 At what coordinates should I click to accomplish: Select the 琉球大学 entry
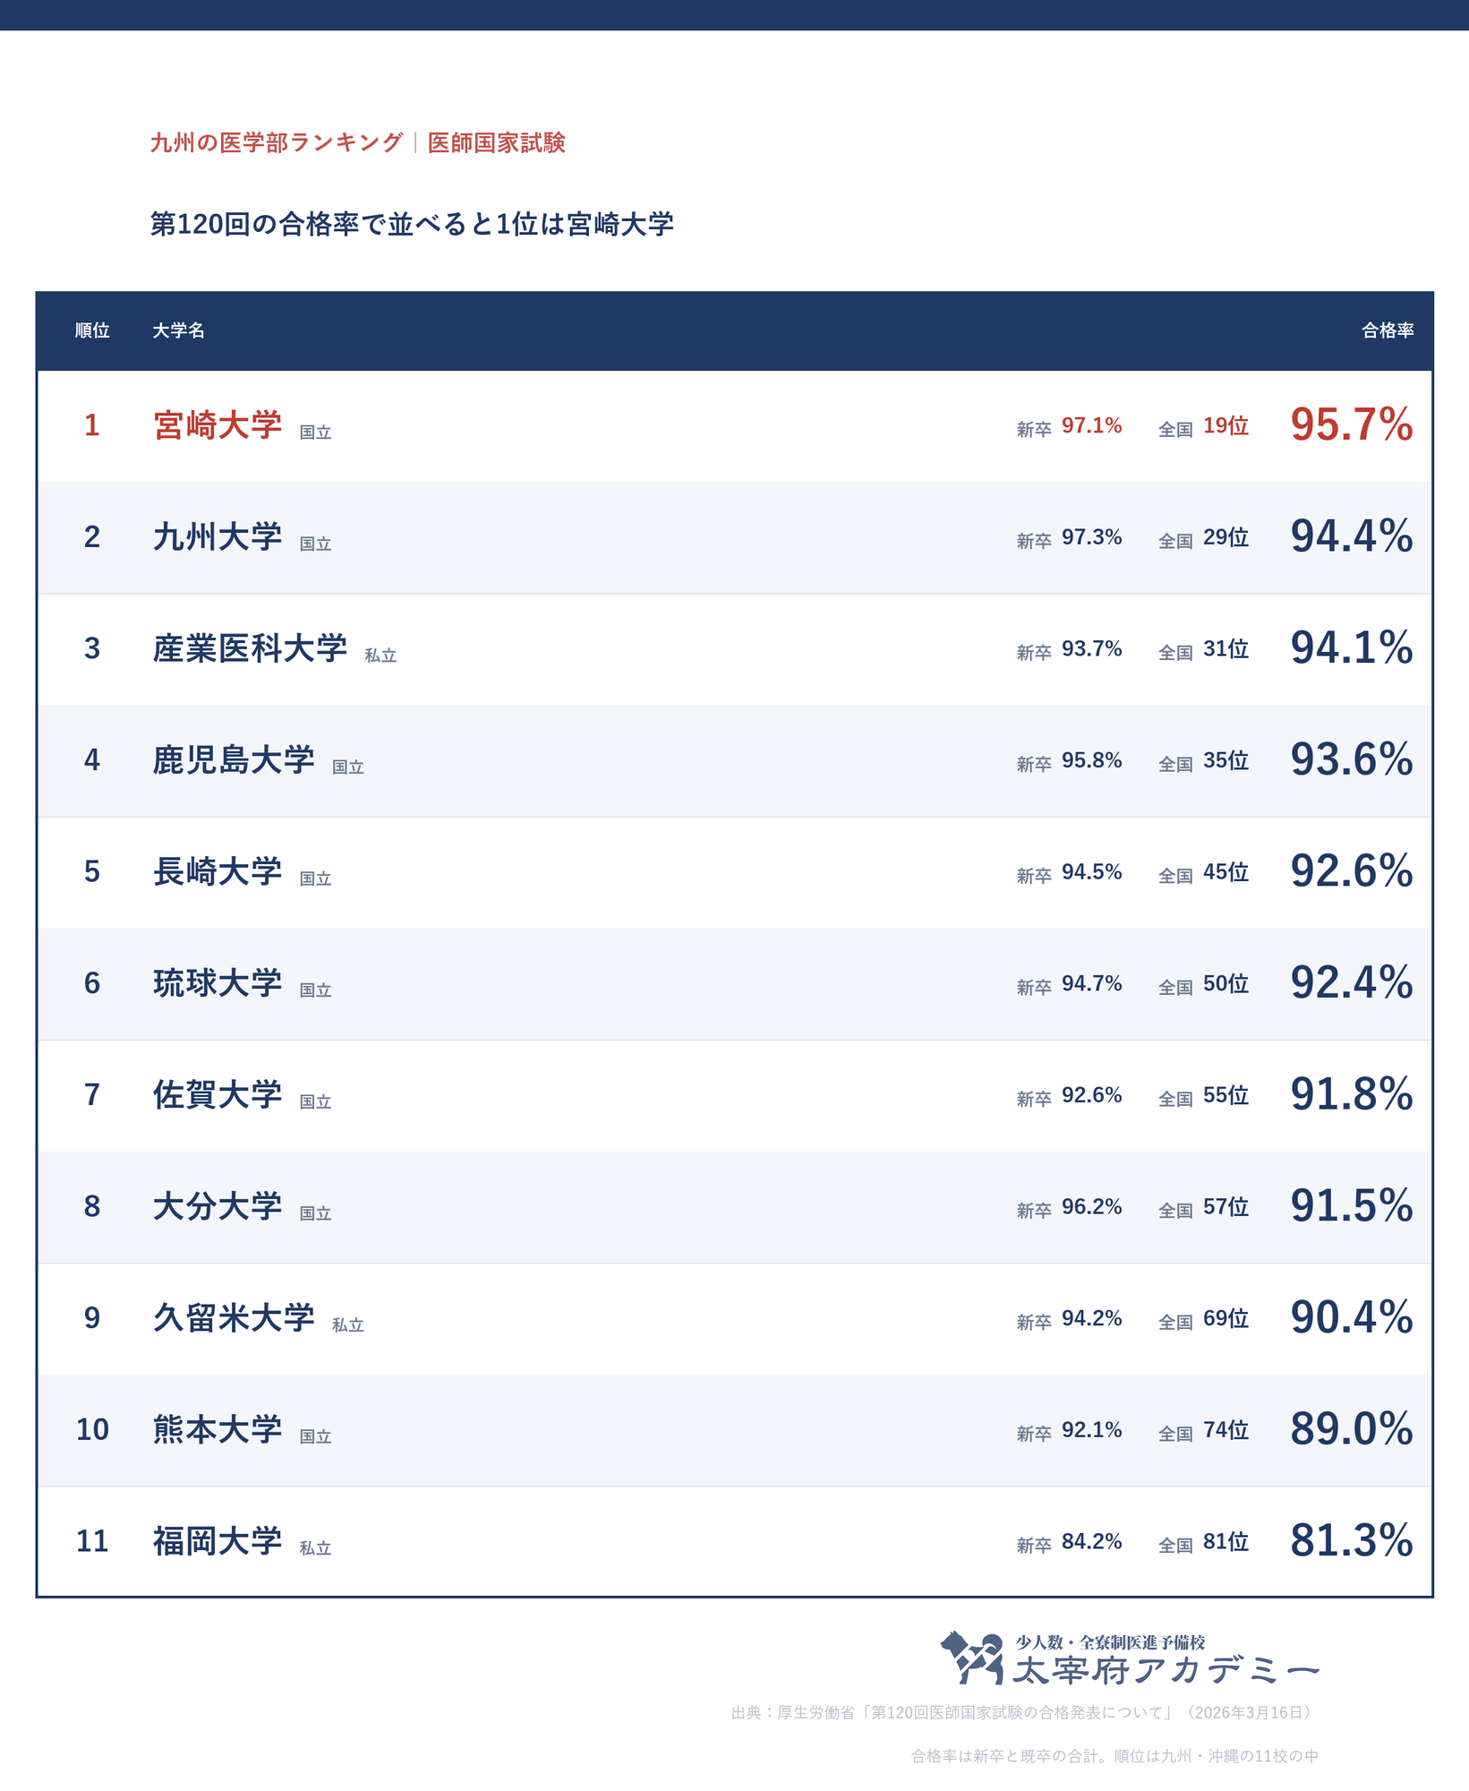[218, 982]
